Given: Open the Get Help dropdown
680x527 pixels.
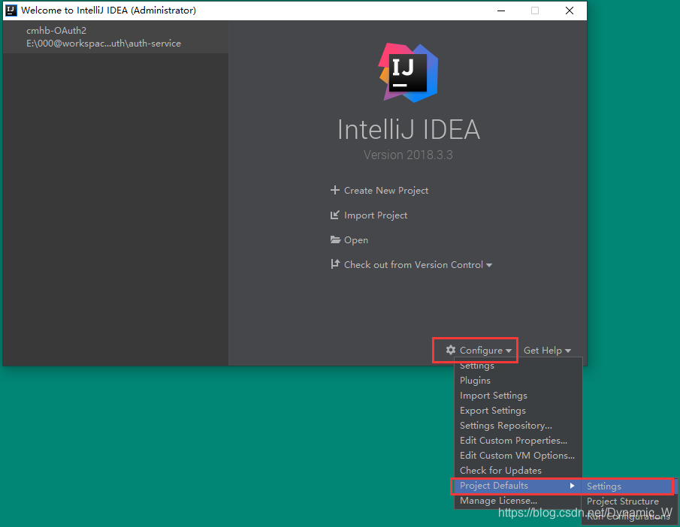Looking at the screenshot, I should tap(547, 350).
